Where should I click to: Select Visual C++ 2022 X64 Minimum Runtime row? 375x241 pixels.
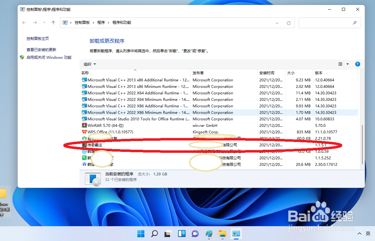(219, 100)
